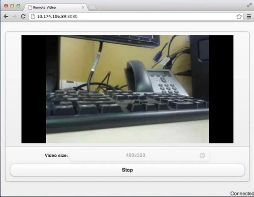The height and width of the screenshot is (197, 254).
Task: Enter fullscreen using the expand arrows icon
Action: 249,5
